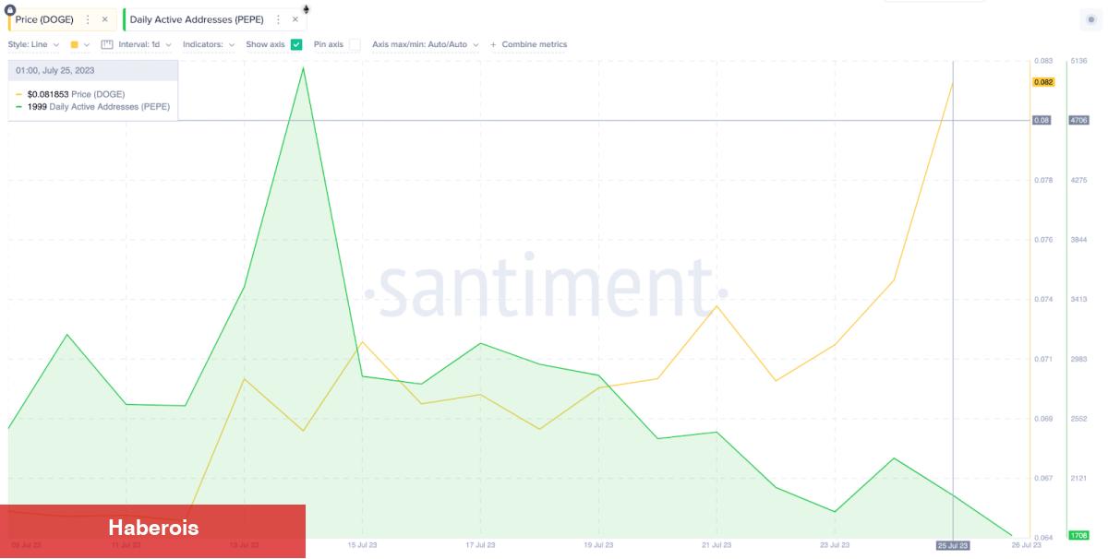Screen dimensions: 1108x559
Task: Click the 0.064 price axis tick
Action: 1043,538
